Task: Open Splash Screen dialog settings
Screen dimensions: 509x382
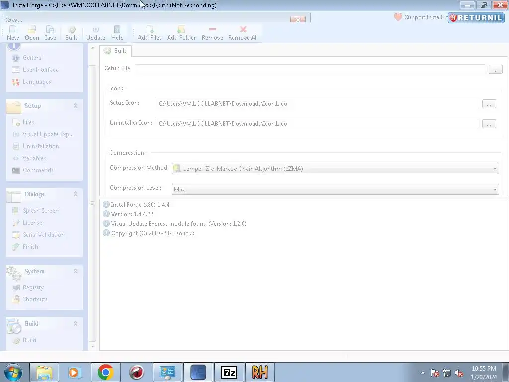Action: click(x=35, y=211)
